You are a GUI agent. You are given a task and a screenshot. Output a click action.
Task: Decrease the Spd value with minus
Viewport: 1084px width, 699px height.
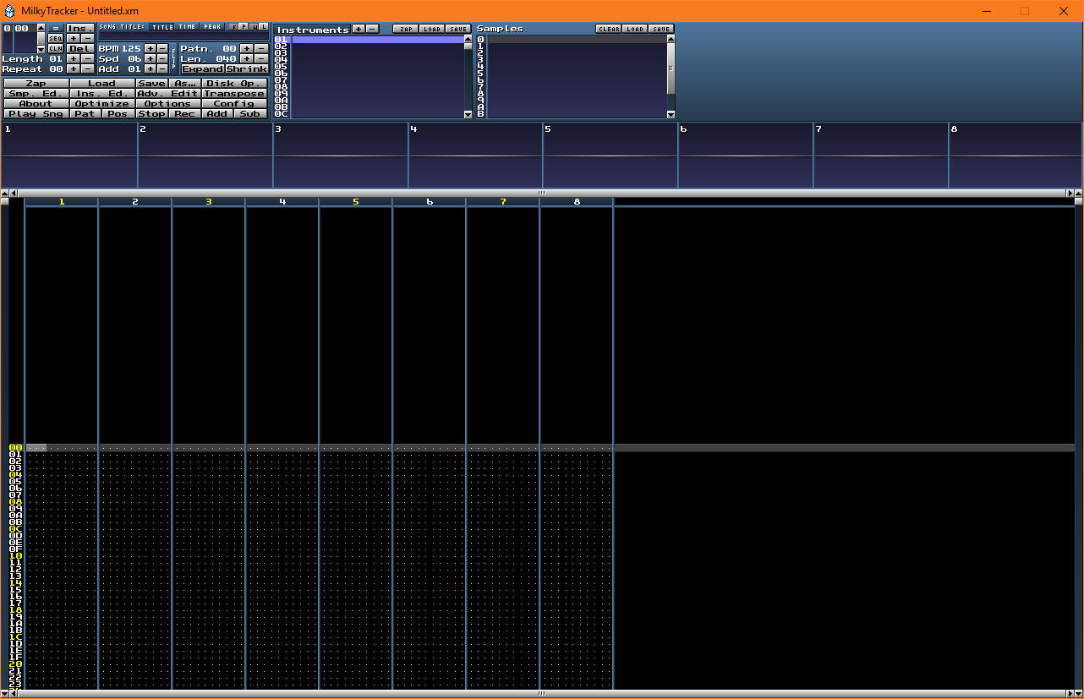point(162,58)
